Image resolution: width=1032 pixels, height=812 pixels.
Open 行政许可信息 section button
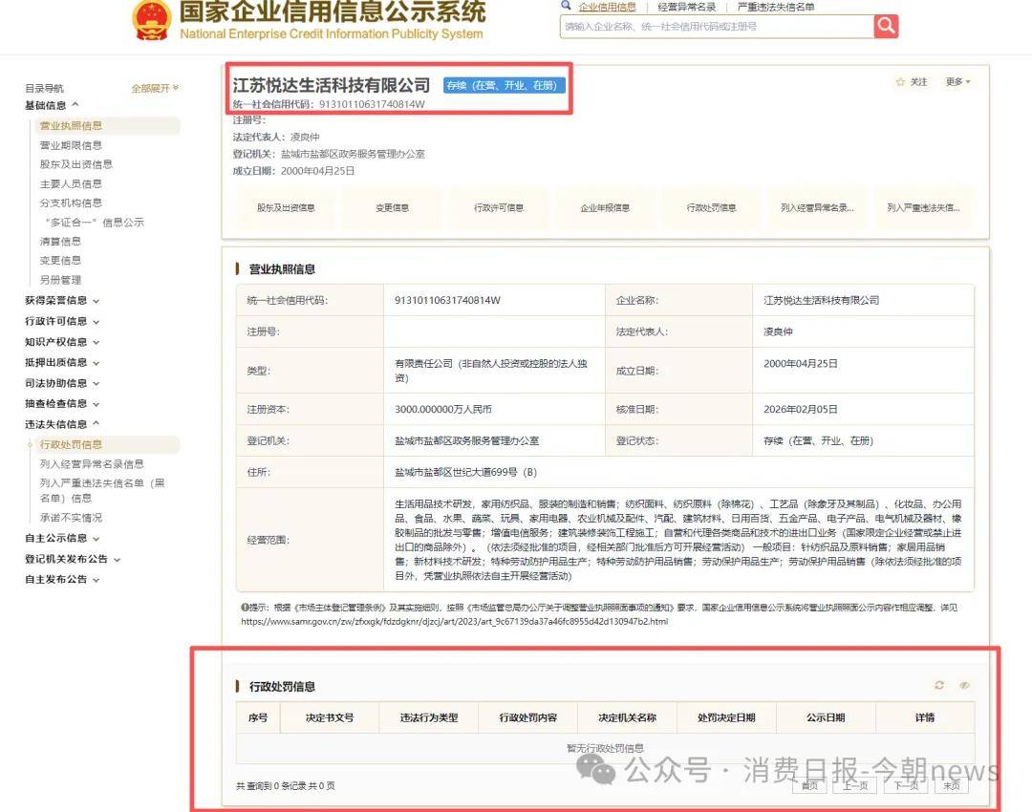[x=498, y=207]
